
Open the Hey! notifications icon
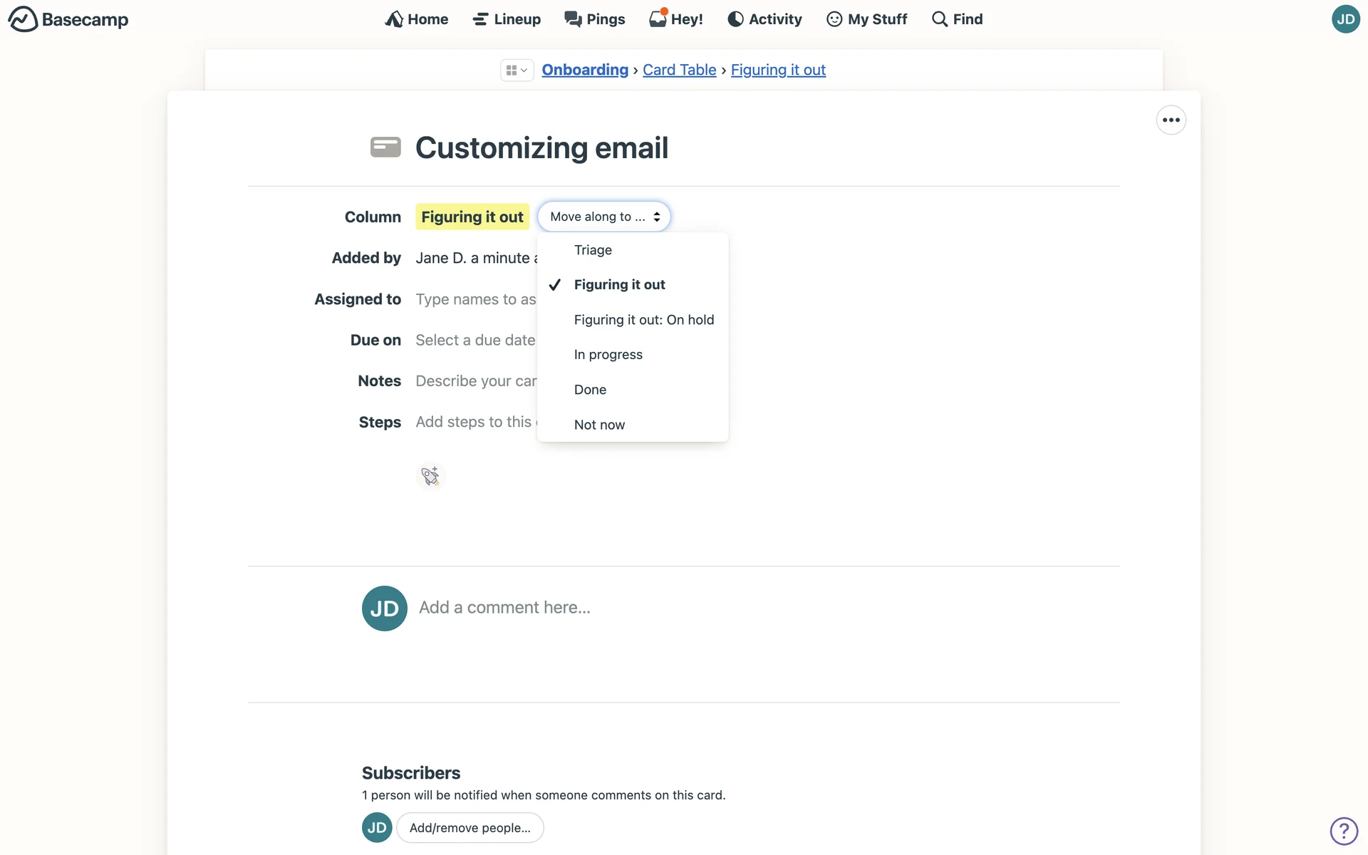tap(658, 19)
